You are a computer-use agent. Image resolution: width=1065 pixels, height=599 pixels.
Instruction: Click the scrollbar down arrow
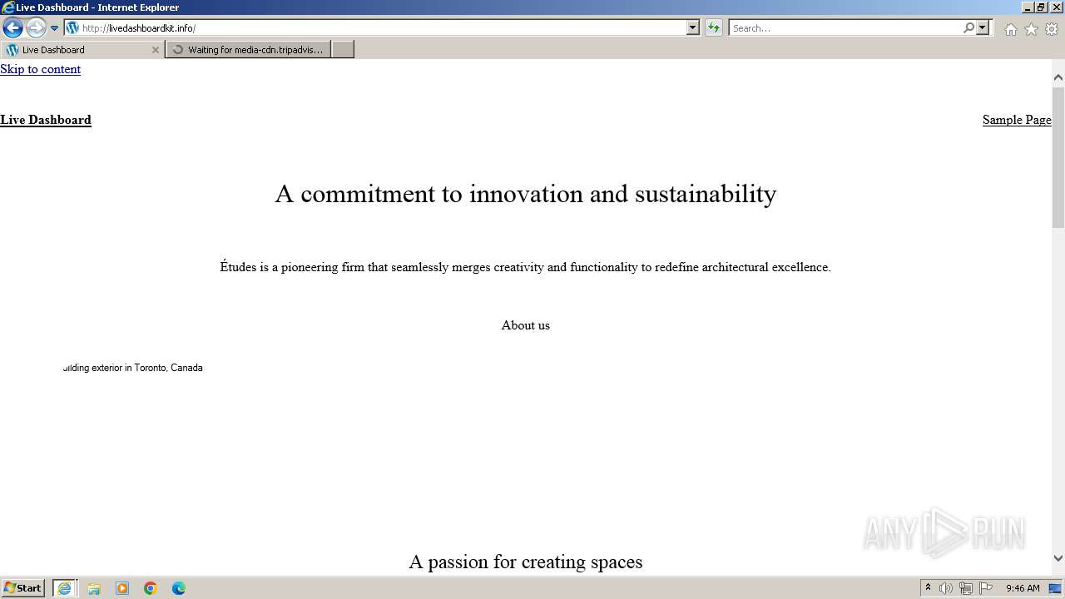(1058, 558)
